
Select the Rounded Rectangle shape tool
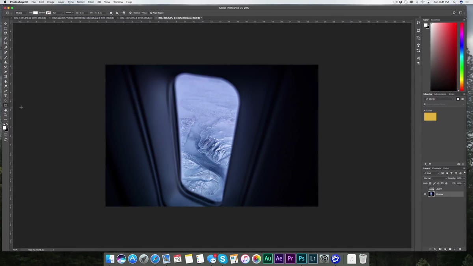(6, 105)
